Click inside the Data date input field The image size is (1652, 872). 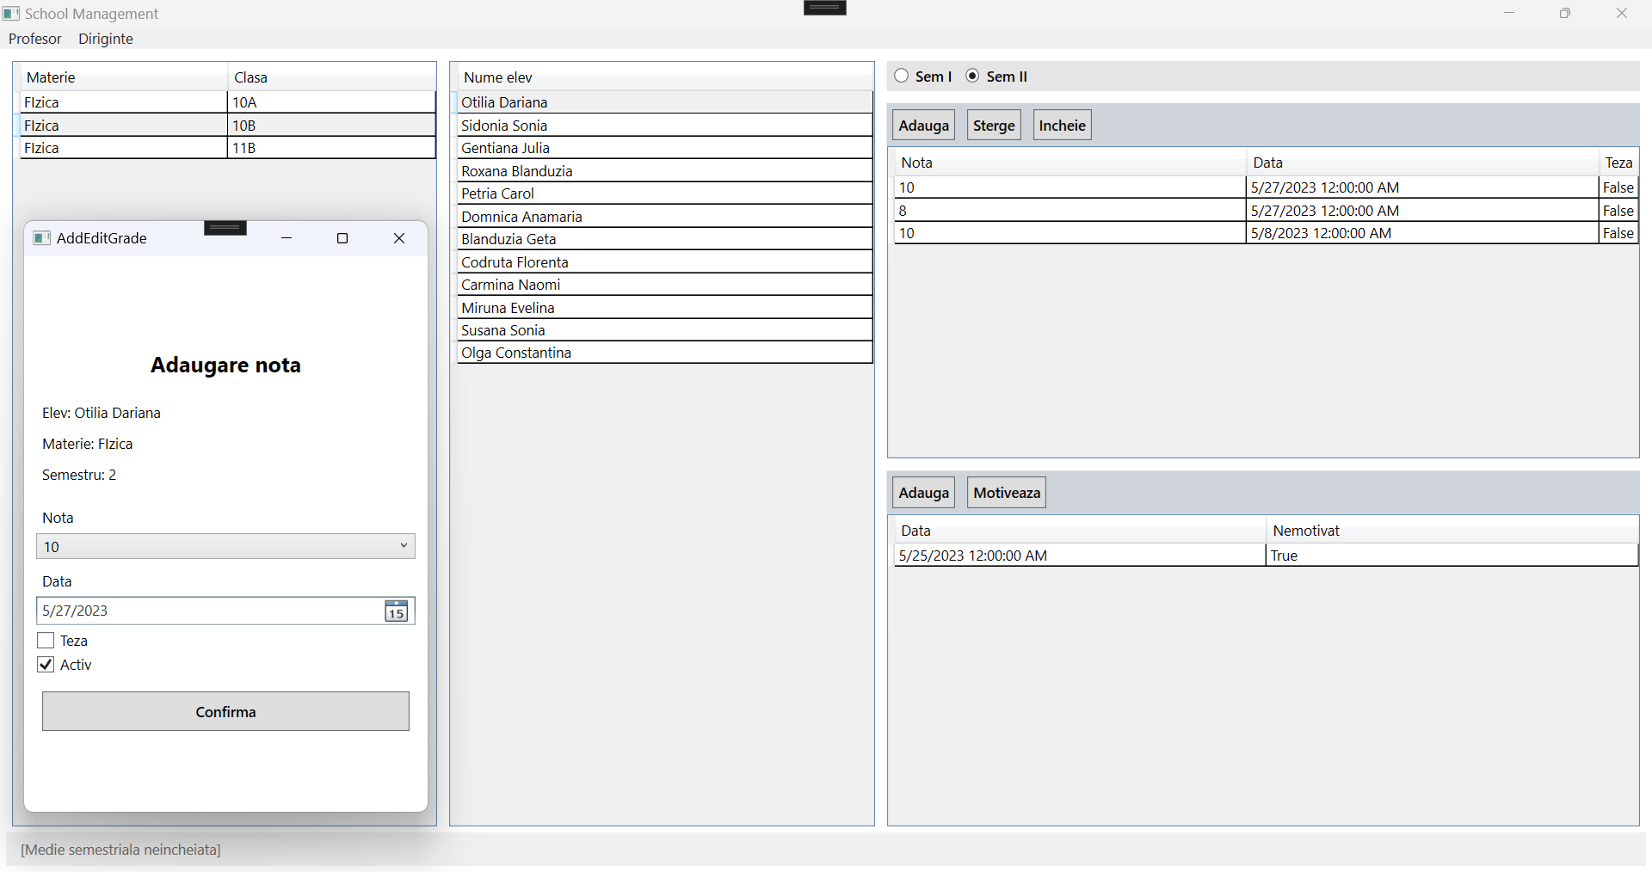coord(172,611)
